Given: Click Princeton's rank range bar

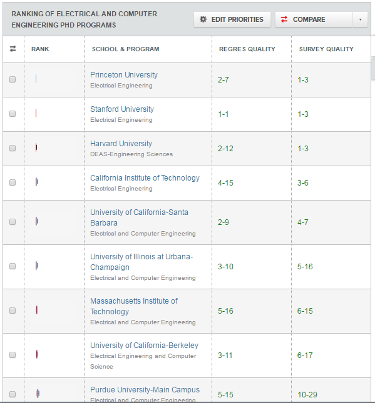Looking at the screenshot, I should 36,79.
